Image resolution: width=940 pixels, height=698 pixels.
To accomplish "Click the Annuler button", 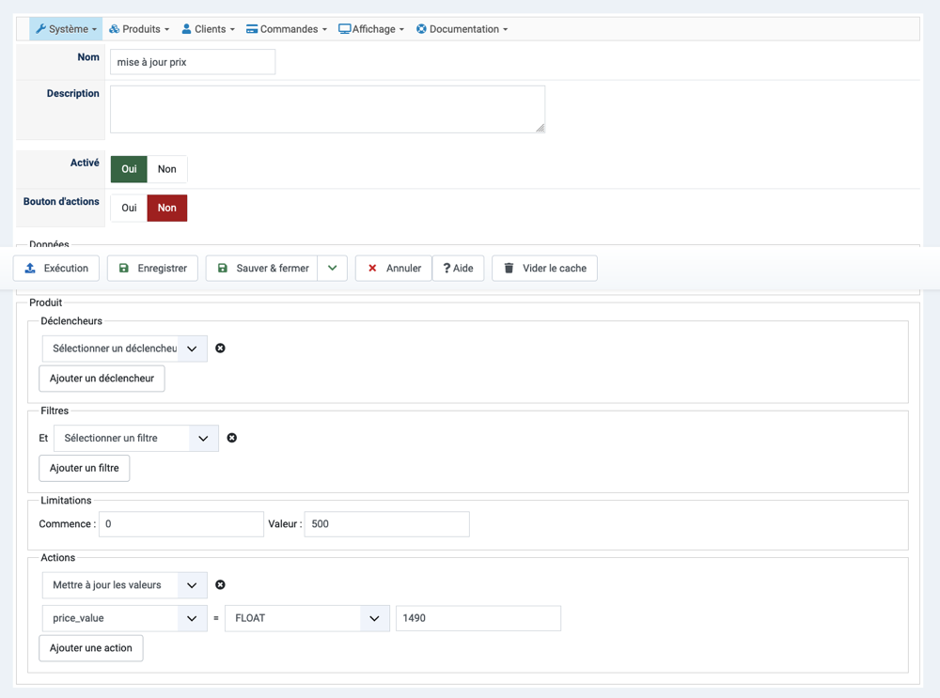I will point(394,268).
